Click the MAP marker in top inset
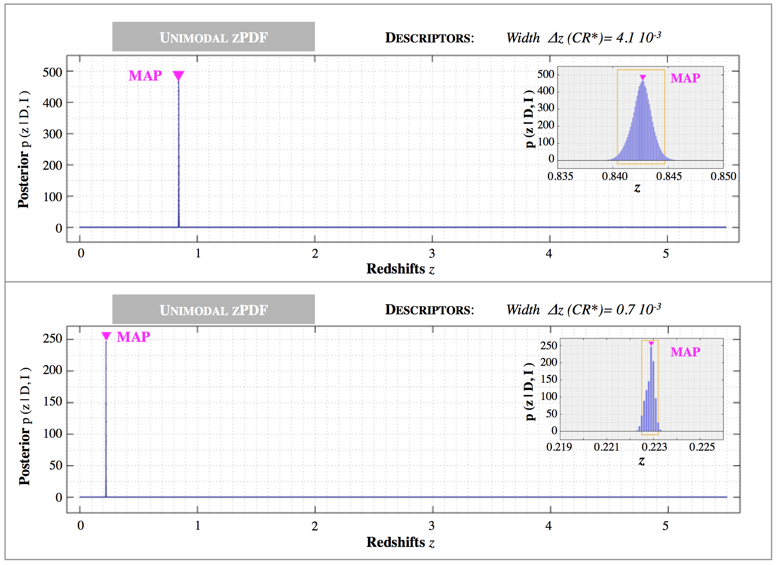This screenshot has width=776, height=565. (x=643, y=77)
